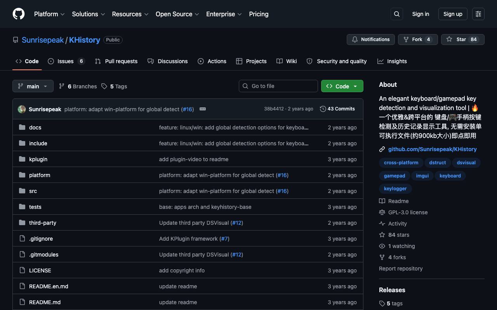Open the dsvisual topic tag
The image size is (497, 310).
coord(466,163)
